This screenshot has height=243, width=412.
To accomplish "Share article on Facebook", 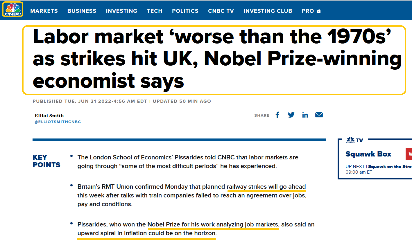I will pos(277,115).
